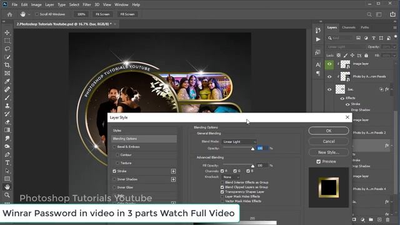Open the Layers panel flyout menu
This screenshot has height=225, width=400.
click(x=394, y=27)
